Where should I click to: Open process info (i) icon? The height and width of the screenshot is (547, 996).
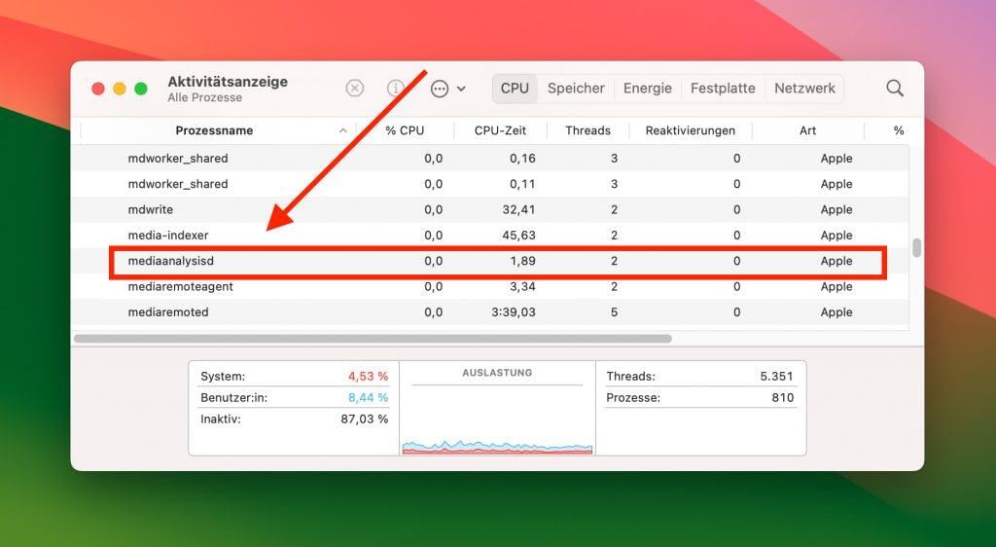[396, 89]
